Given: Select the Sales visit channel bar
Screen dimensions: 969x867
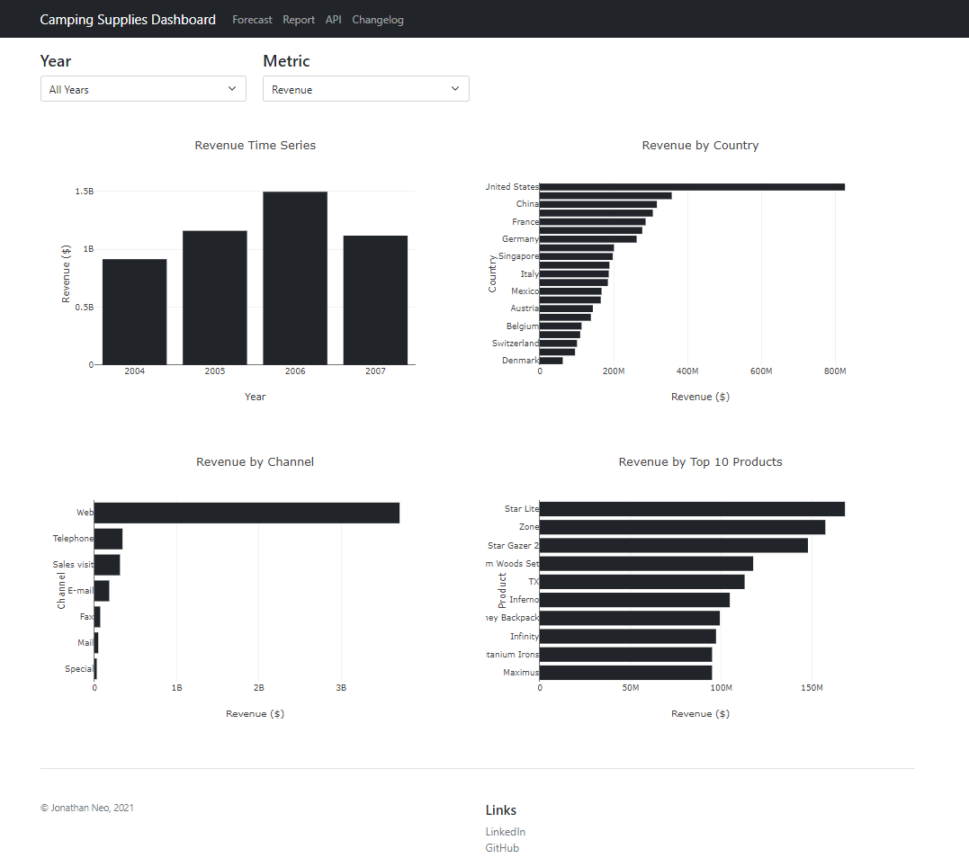Looking at the screenshot, I should pos(107,565).
